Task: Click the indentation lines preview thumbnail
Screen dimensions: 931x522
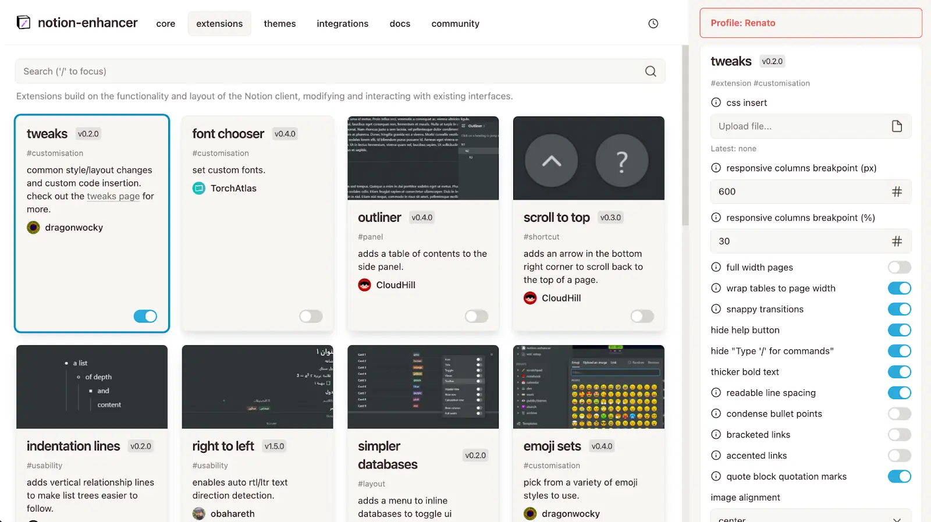Action: [x=92, y=387]
